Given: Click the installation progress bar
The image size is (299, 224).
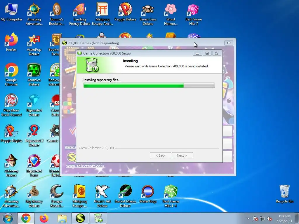Looking at the screenshot, I should tap(149, 85).
